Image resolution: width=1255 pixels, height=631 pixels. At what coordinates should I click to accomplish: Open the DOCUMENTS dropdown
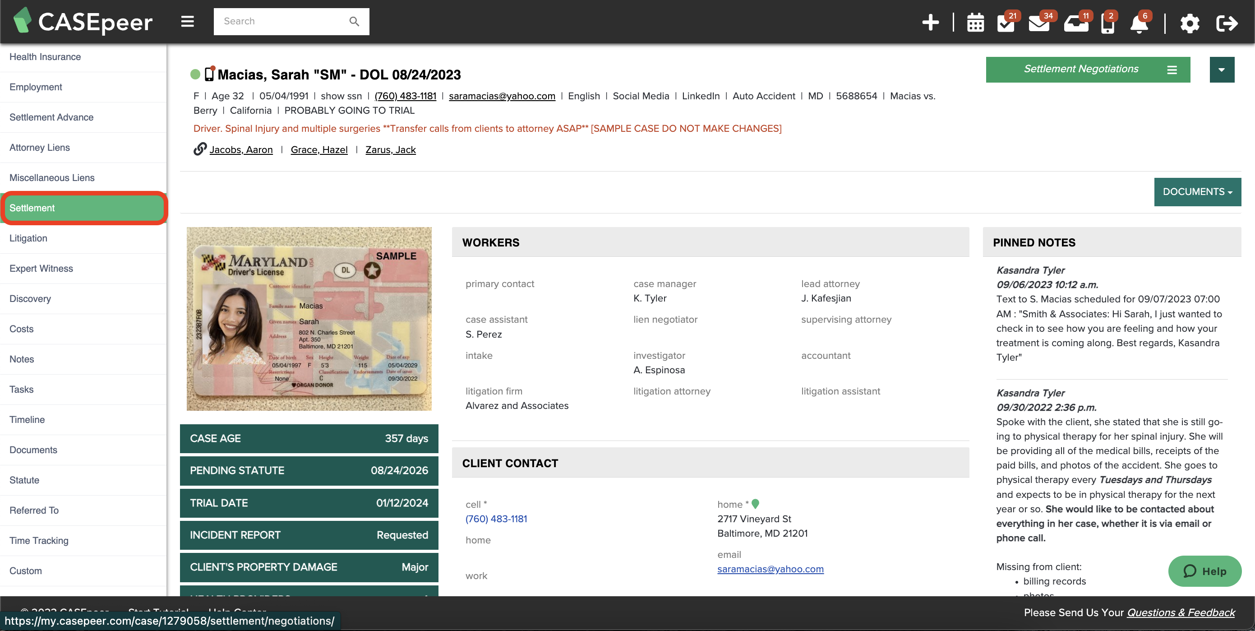pyautogui.click(x=1198, y=192)
